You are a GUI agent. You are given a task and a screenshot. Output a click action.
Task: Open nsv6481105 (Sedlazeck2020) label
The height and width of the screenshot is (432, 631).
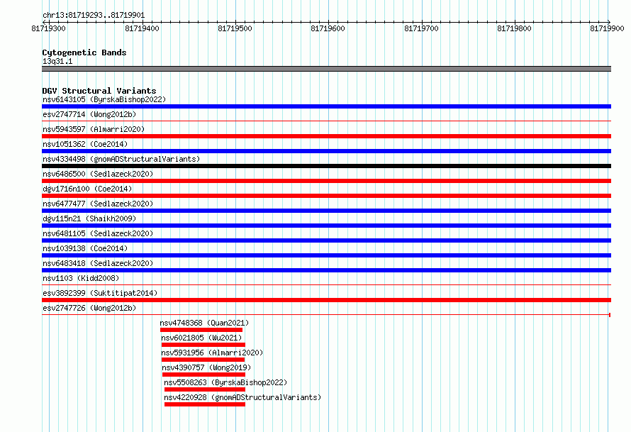[x=98, y=233]
